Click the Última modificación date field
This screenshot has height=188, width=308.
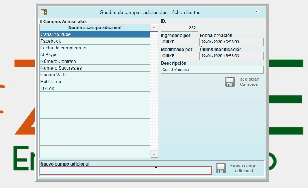(x=232, y=56)
